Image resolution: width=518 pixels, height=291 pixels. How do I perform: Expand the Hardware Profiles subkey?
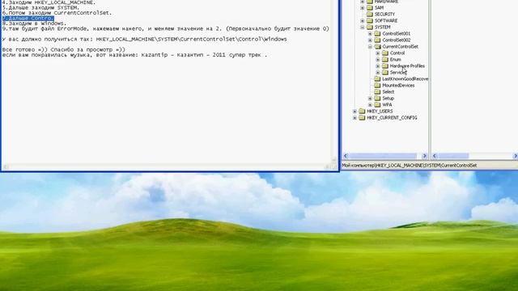pyautogui.click(x=378, y=65)
